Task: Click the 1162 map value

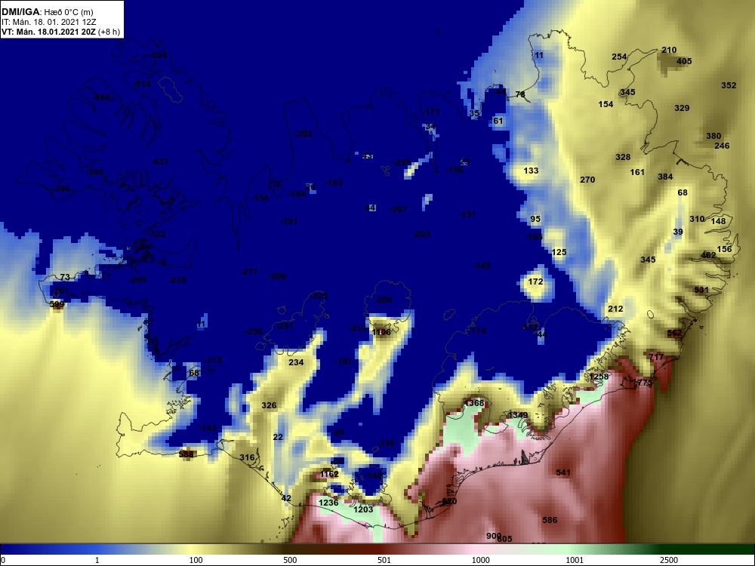Action: [329, 474]
